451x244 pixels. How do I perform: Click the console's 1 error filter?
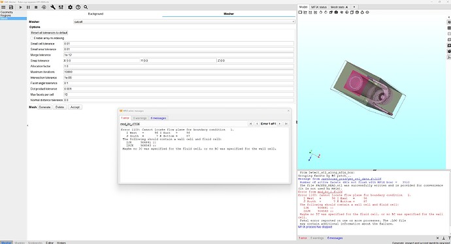coord(303,238)
